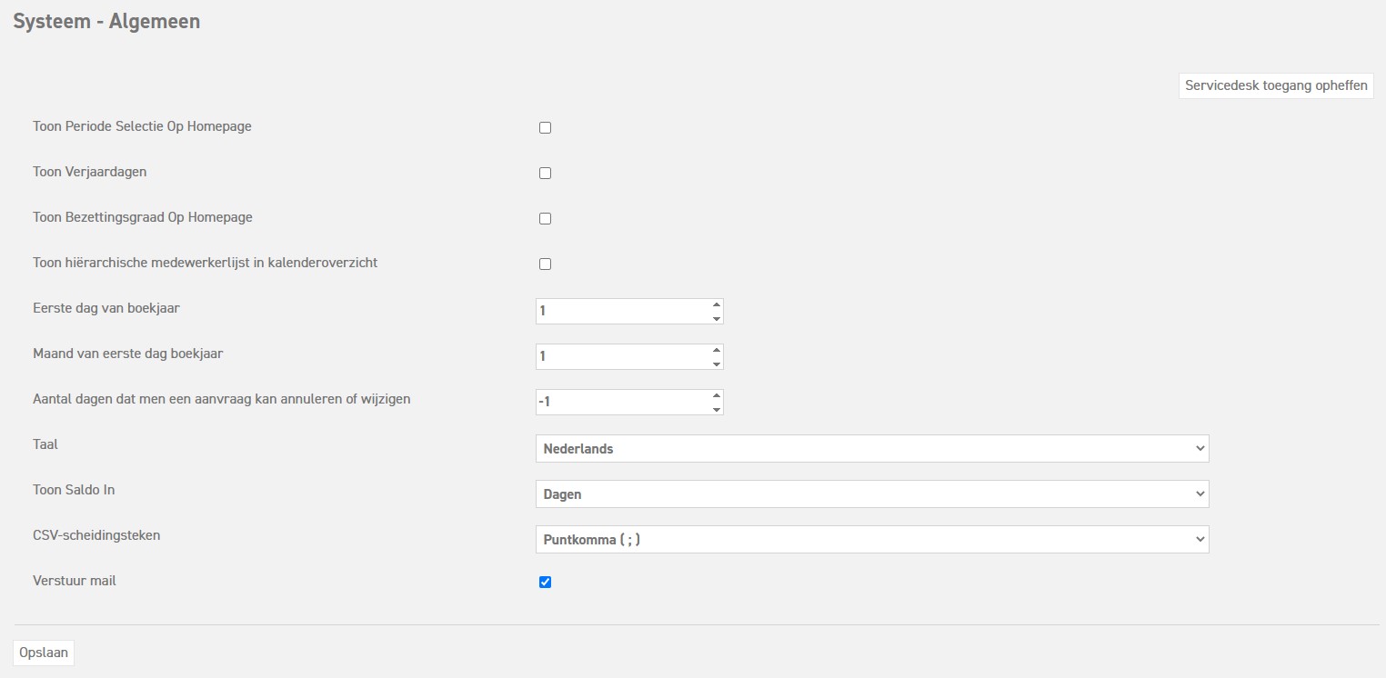
Task: Decrement Maand van eerste dag boekjaar
Action: (717, 364)
